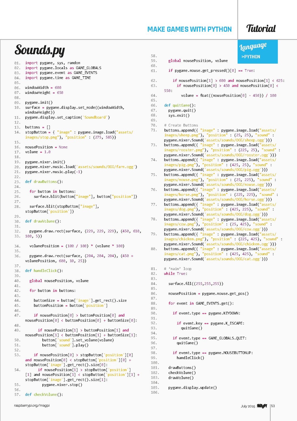Viewport: 297px width, 421px height.
Task: Select the >PYTHON language label
Action: [251, 57]
